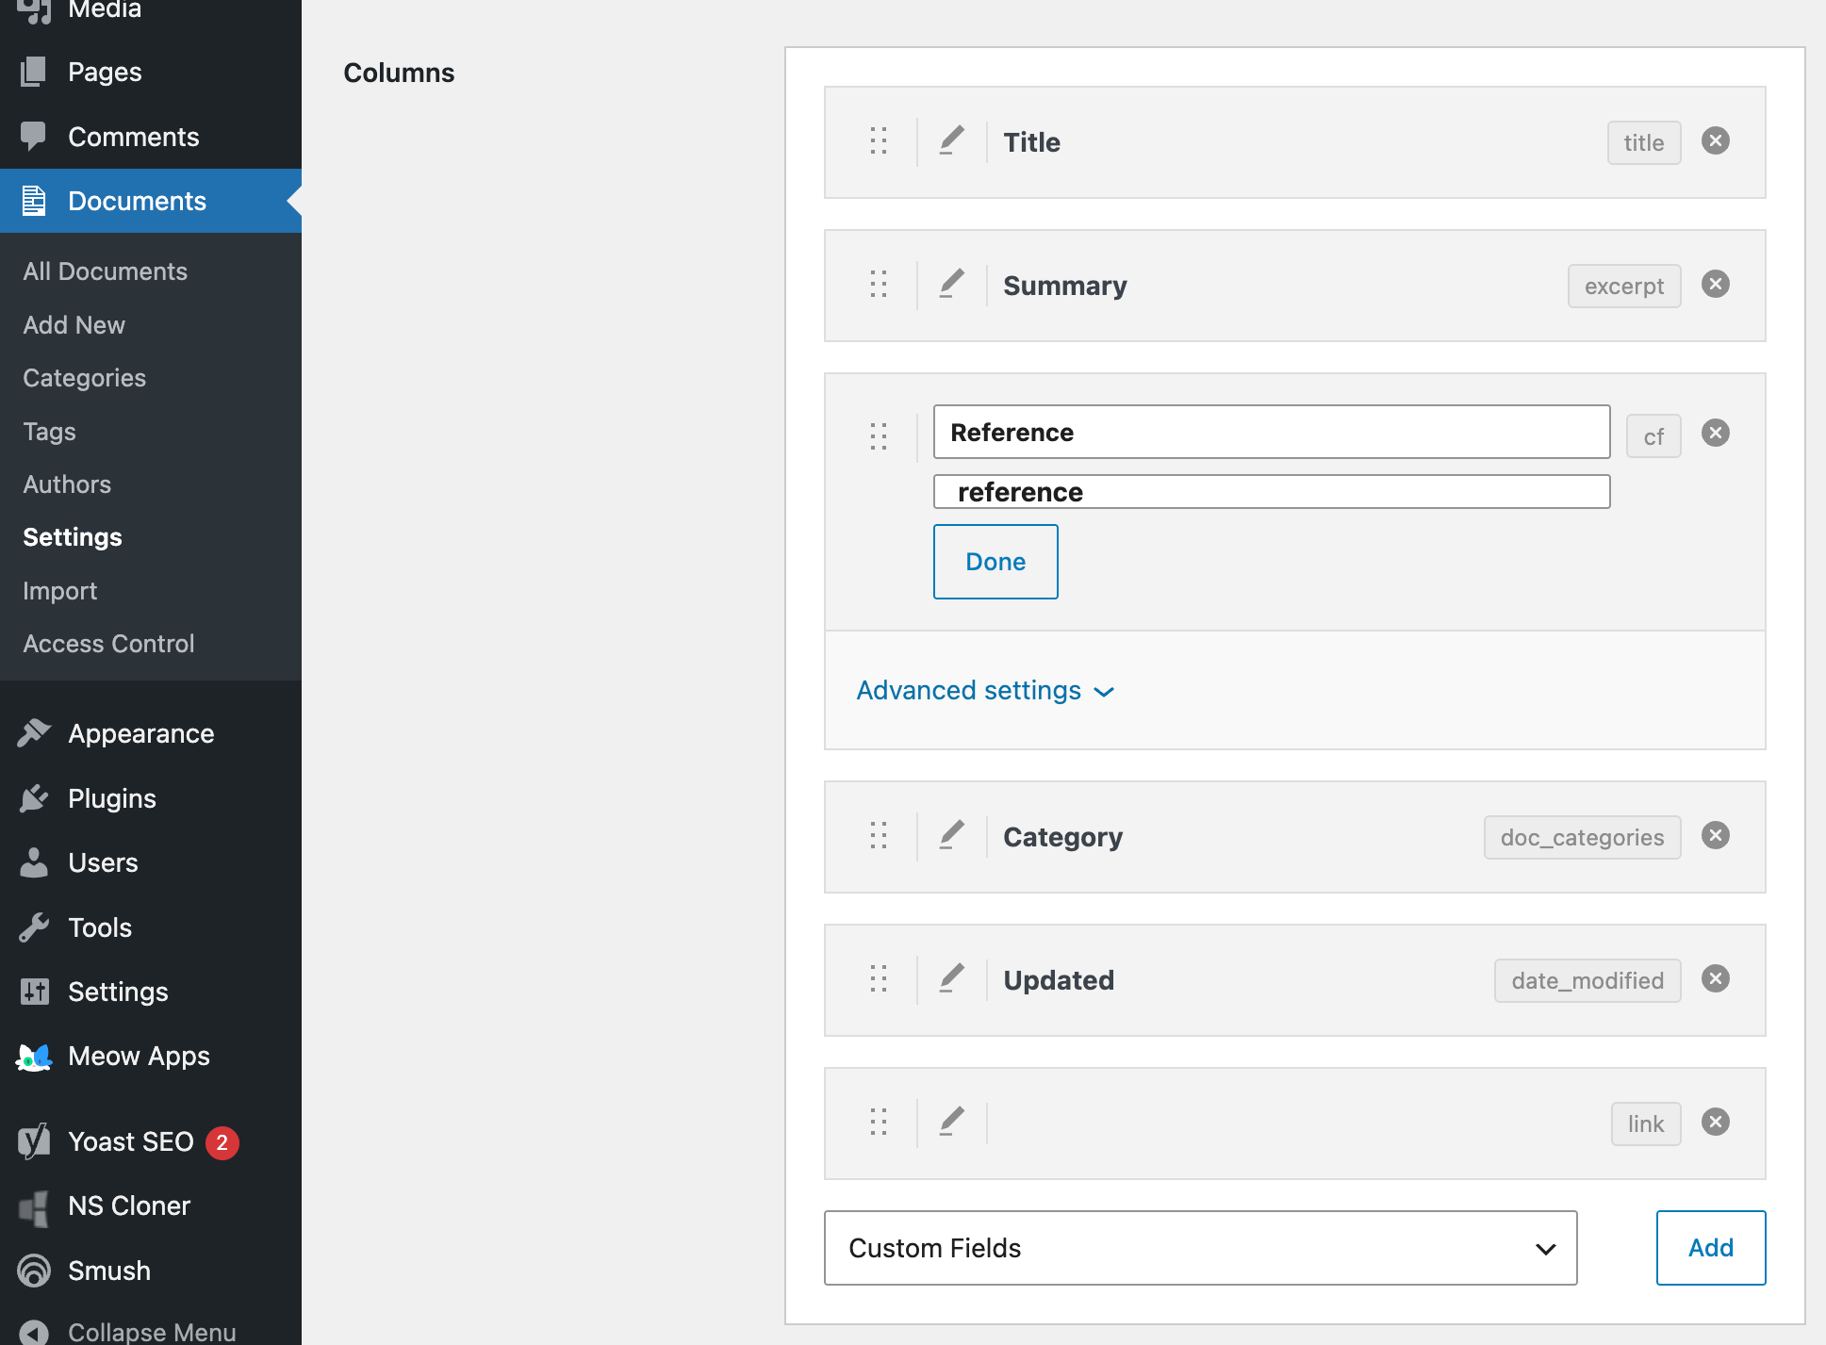Screen dimensions: 1826x1345
Task: Click the Done button
Action: point(995,562)
